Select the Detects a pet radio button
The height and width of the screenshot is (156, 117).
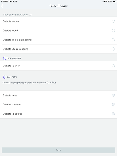[113, 95]
